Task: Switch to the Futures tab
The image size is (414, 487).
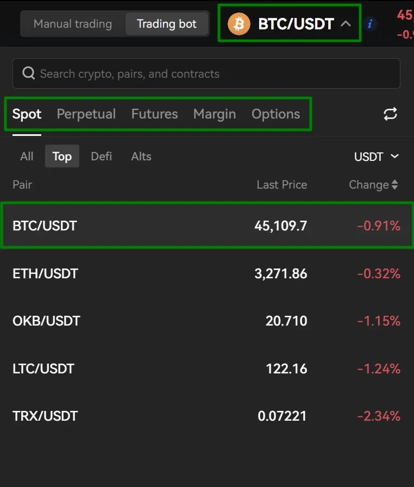Action: pos(154,114)
